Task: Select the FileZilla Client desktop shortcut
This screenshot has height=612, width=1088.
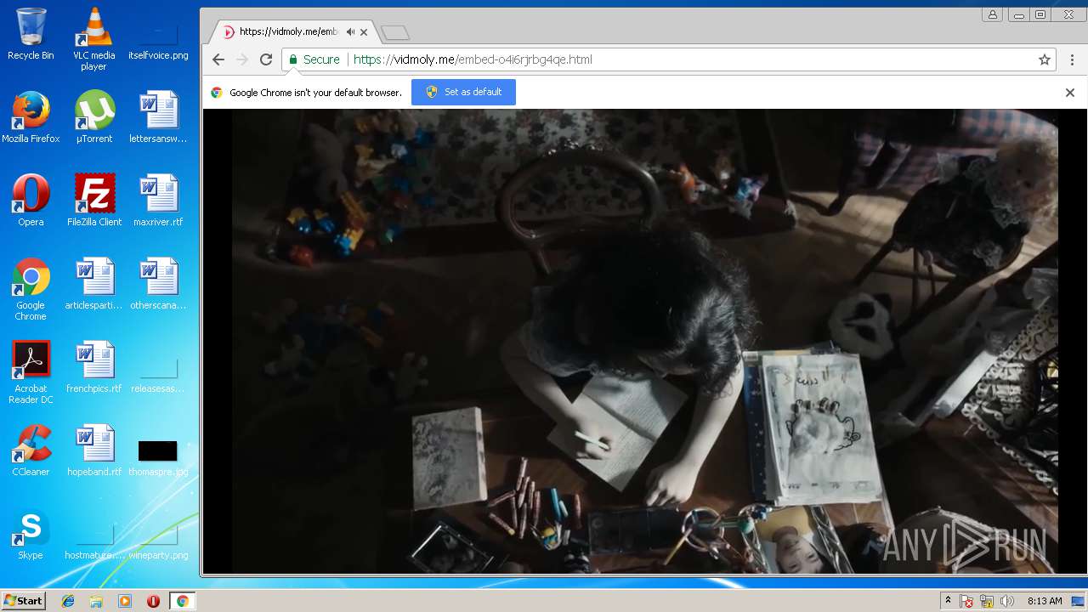Action: point(93,201)
